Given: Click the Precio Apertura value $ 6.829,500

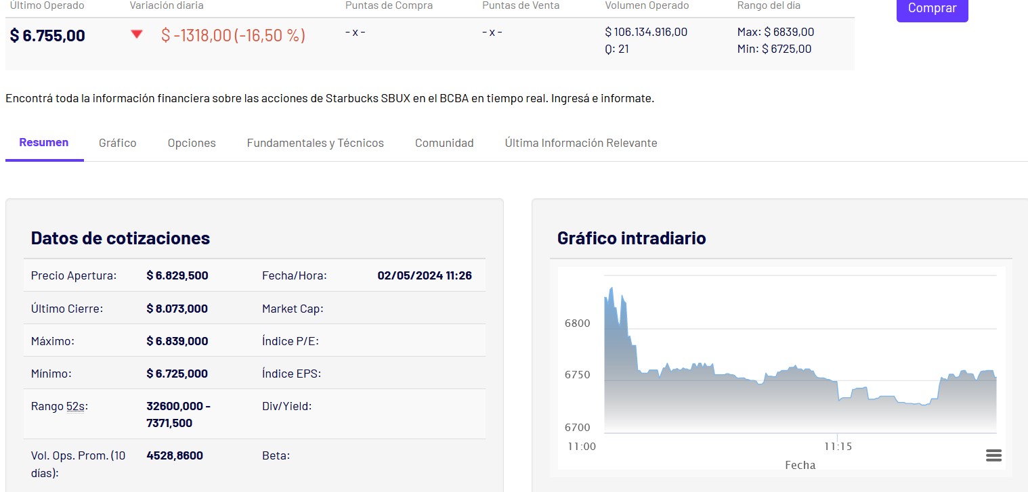Looking at the screenshot, I should tap(177, 275).
